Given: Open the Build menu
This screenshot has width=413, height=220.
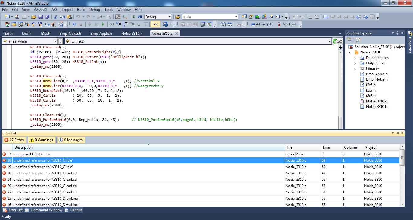Looking at the screenshot, I should click(81, 10).
